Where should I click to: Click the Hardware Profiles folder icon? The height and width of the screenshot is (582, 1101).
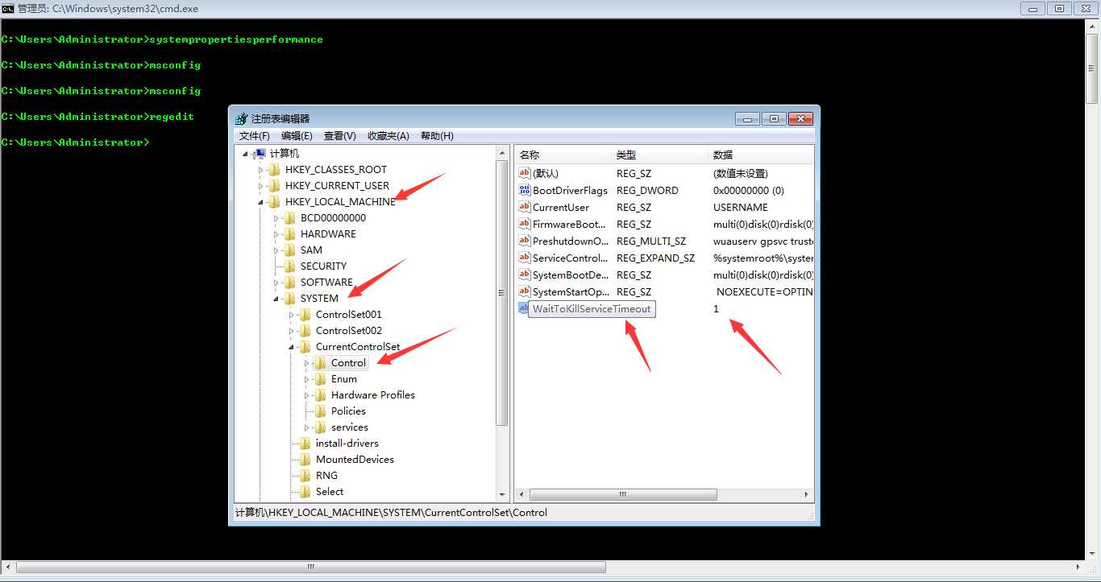click(x=321, y=394)
